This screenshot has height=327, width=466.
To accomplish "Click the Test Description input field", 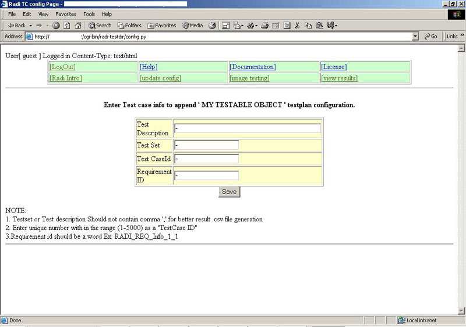I will click(248, 128).
